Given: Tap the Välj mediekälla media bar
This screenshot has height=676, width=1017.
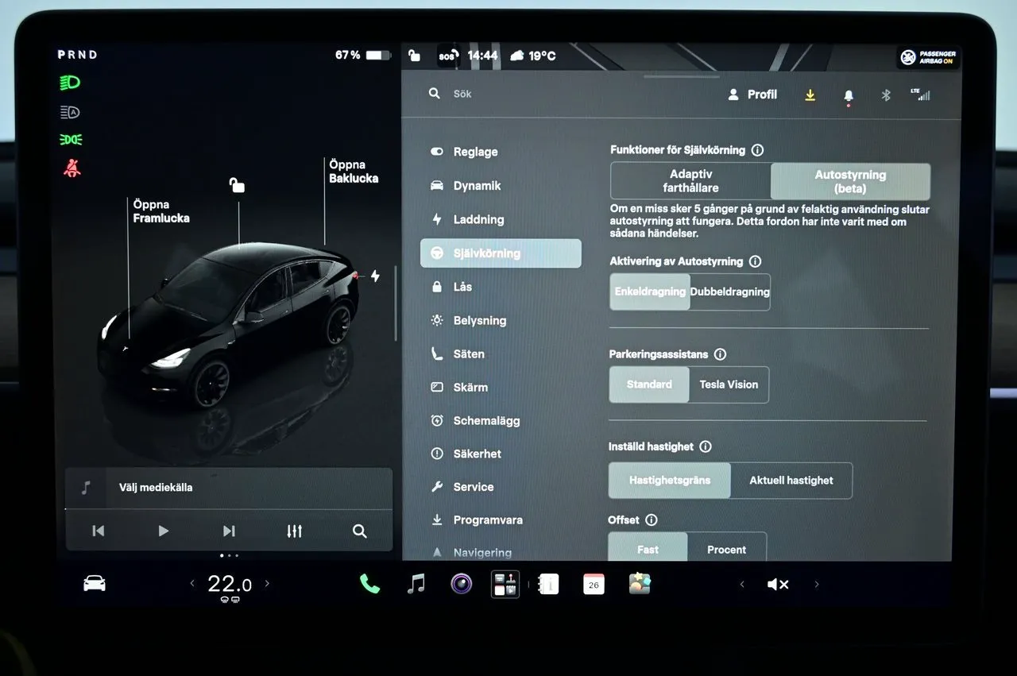Looking at the screenshot, I should click(229, 488).
